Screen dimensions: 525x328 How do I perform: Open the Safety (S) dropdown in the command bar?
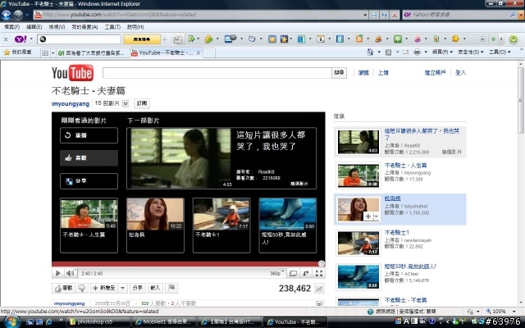tap(470, 52)
